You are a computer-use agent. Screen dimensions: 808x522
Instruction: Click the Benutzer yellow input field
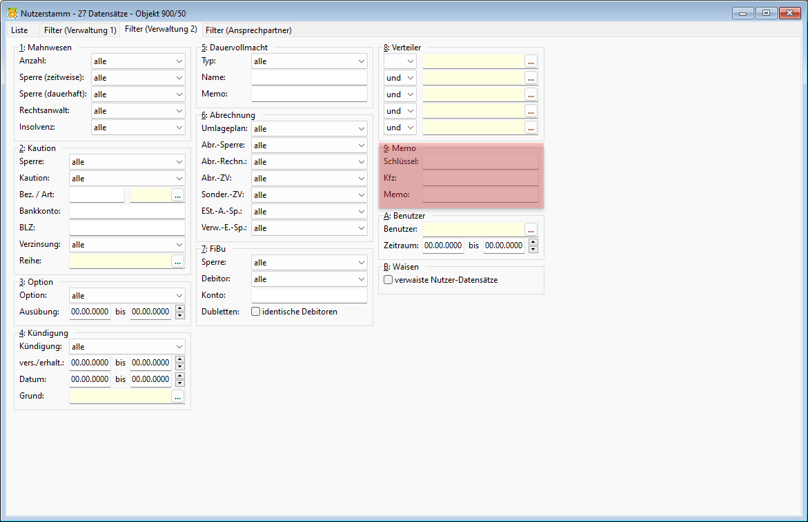[x=473, y=229]
